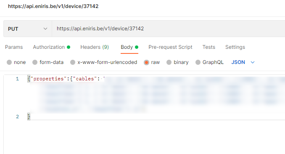Choose the binary body option
This screenshot has height=154, width=285.
click(169, 62)
